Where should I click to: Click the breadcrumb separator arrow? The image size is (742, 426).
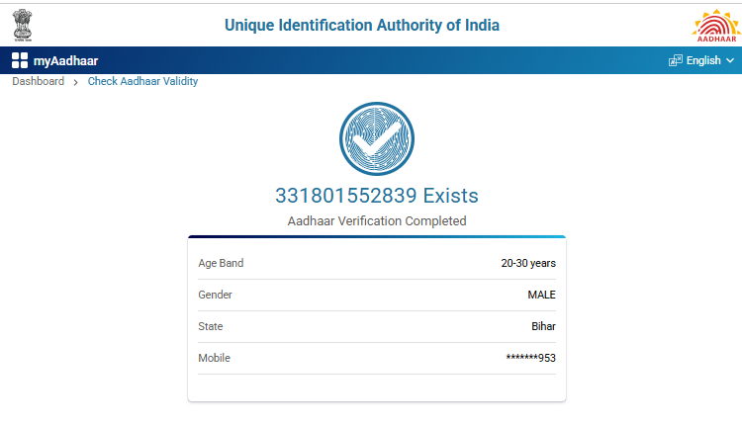click(75, 82)
